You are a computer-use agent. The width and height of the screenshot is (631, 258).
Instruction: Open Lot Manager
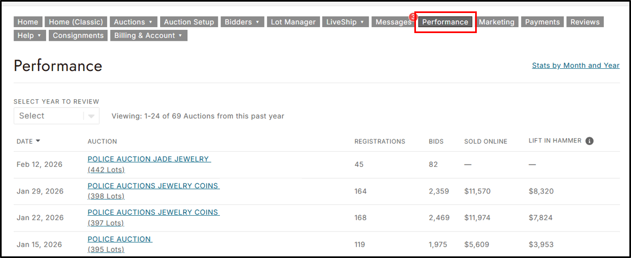pos(293,22)
